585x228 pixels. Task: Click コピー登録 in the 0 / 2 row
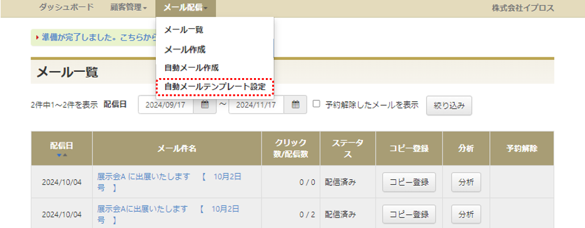click(x=409, y=215)
